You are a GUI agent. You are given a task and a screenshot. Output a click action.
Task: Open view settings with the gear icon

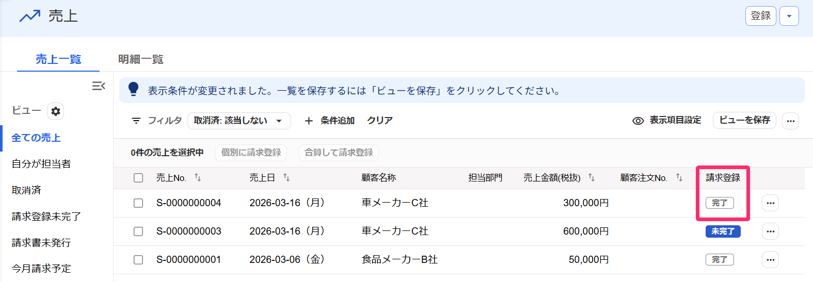coord(56,111)
